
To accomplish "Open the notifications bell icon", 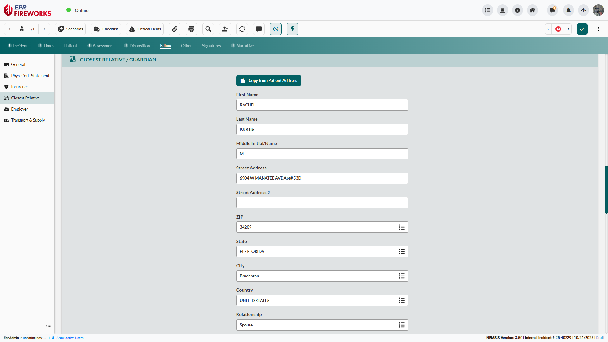I will pyautogui.click(x=568, y=10).
